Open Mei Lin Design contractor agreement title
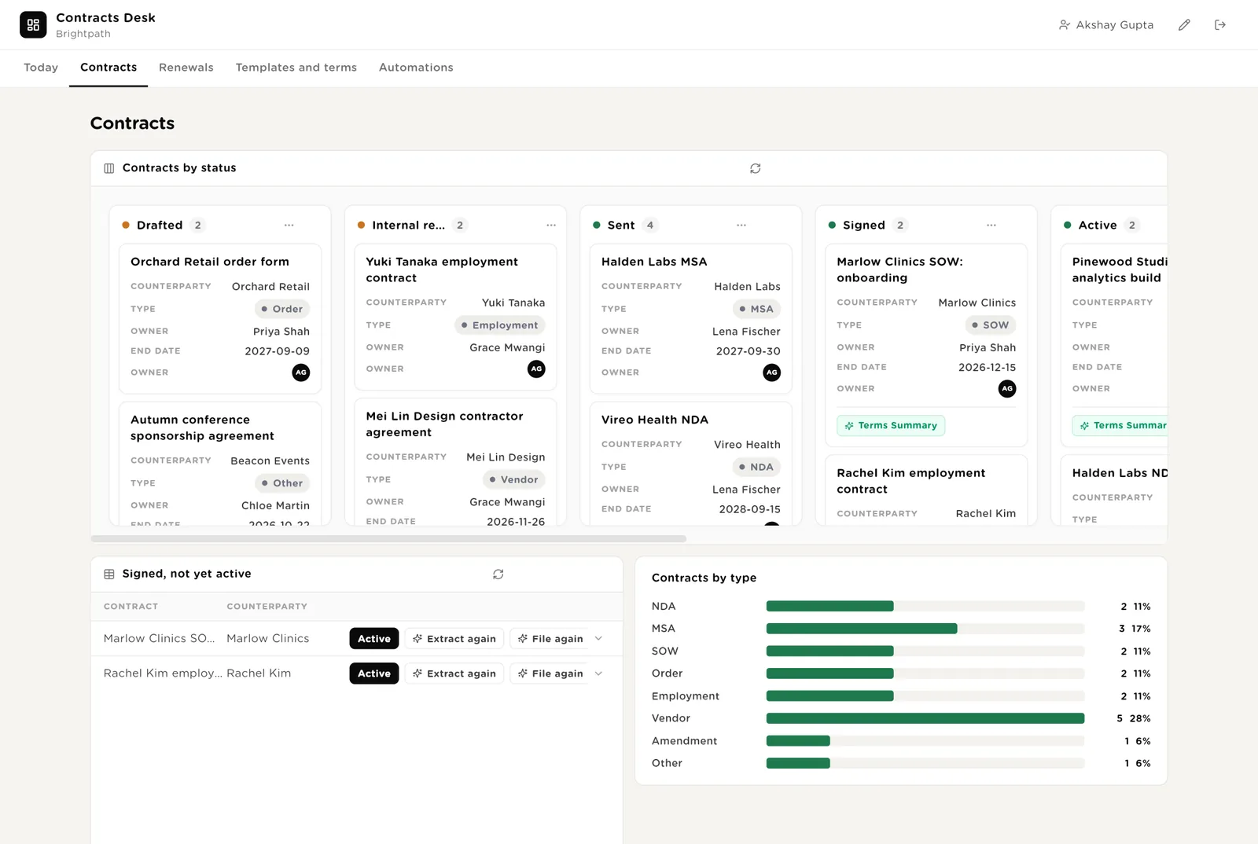This screenshot has width=1258, height=844. tap(444, 424)
